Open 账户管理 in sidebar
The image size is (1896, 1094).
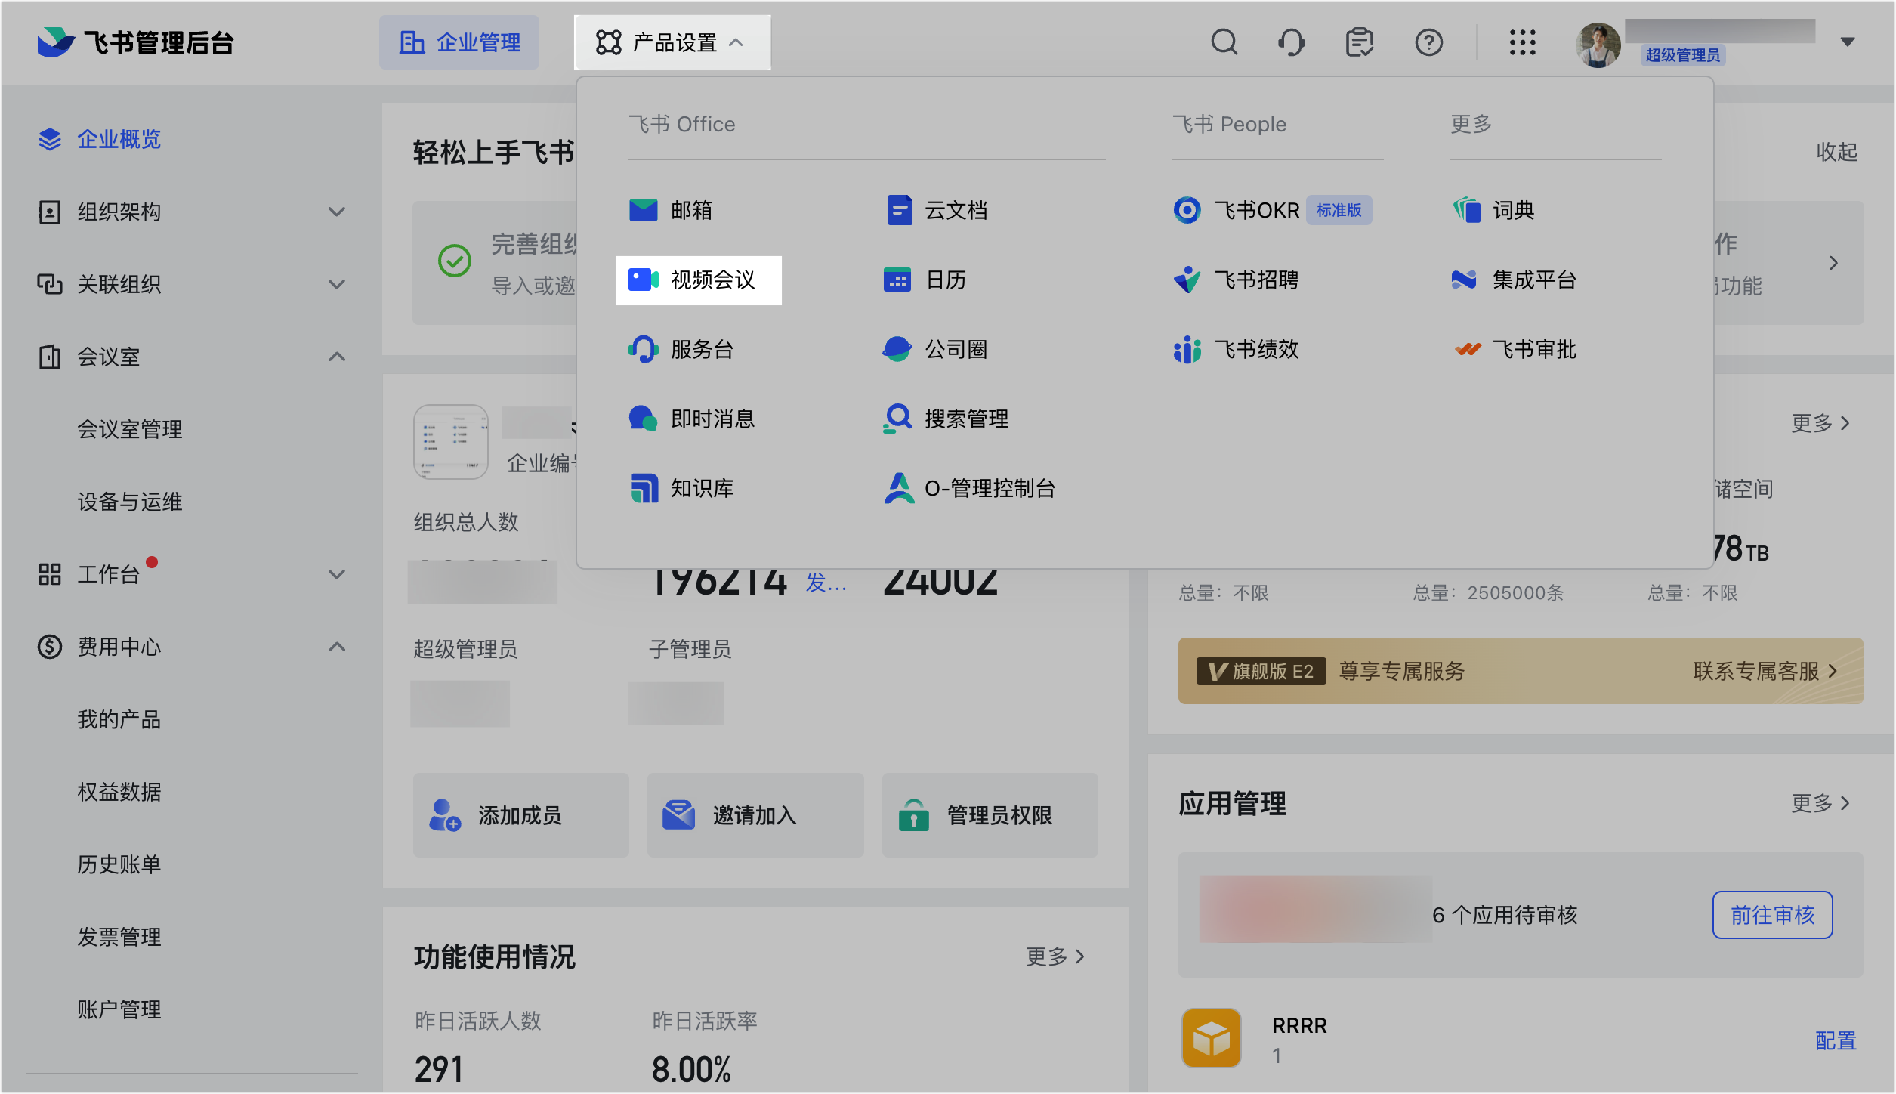click(119, 1009)
